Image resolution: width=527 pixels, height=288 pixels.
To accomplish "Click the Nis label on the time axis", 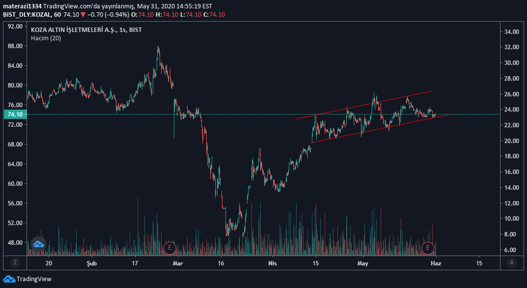I will [x=274, y=263].
